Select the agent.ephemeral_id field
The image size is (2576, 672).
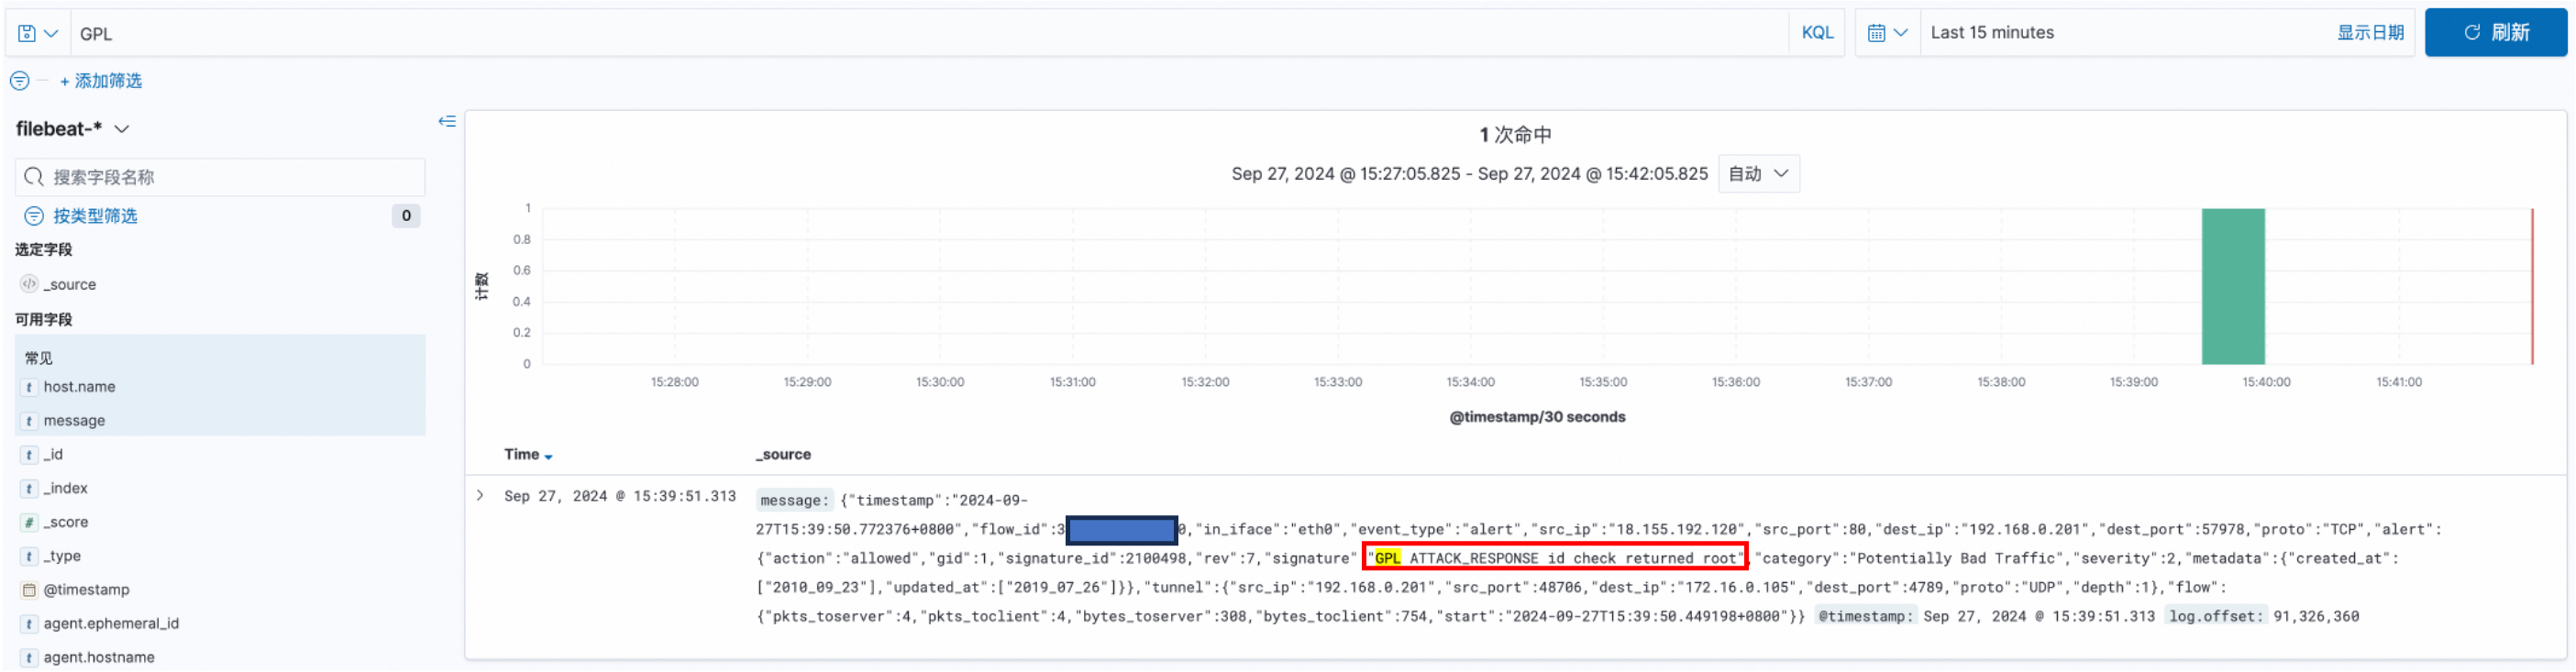111,624
